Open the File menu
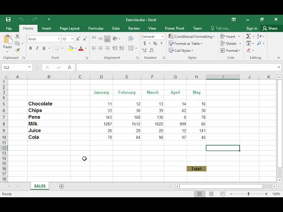 pos(9,29)
